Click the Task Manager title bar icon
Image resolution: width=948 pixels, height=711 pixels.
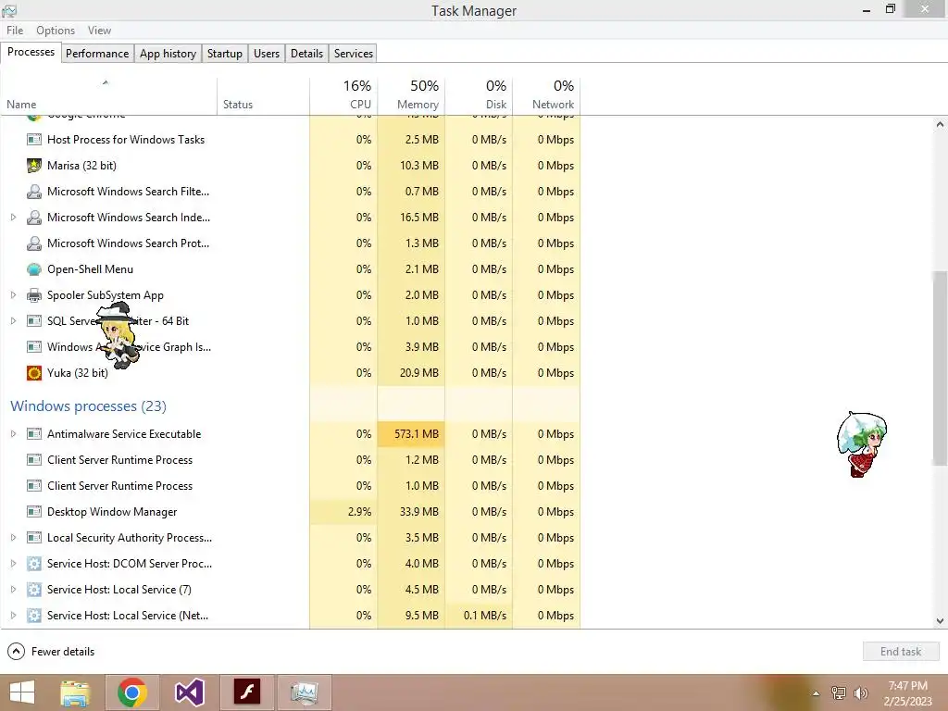coord(9,10)
